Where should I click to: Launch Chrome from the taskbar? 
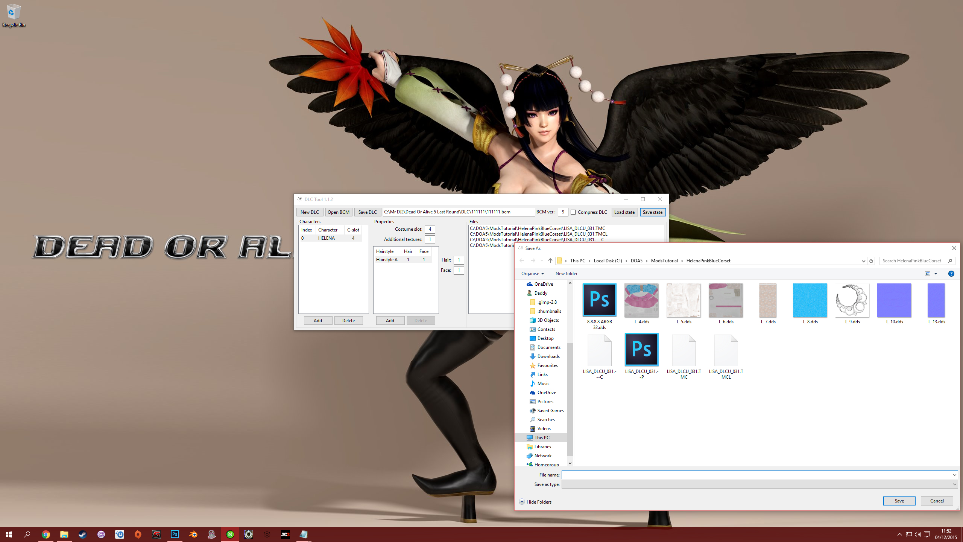tap(46, 534)
